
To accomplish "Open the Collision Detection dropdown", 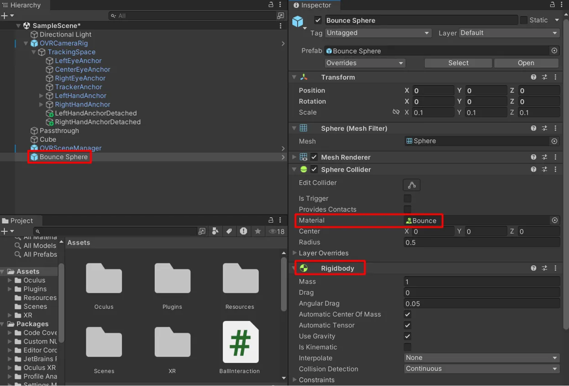I will [x=481, y=369].
